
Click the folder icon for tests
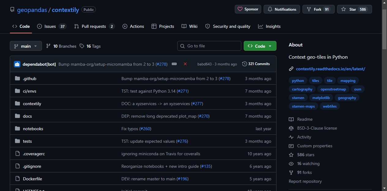pos(17,141)
